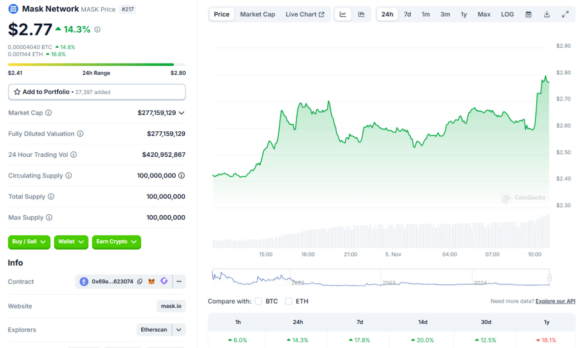Viewport: 581px width, 348px height.
Task: Click the 14d 20.0% value
Action: [423, 340]
